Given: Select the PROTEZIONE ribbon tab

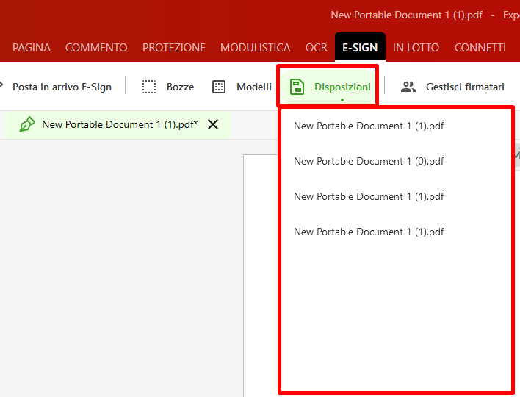Looking at the screenshot, I should pos(174,48).
